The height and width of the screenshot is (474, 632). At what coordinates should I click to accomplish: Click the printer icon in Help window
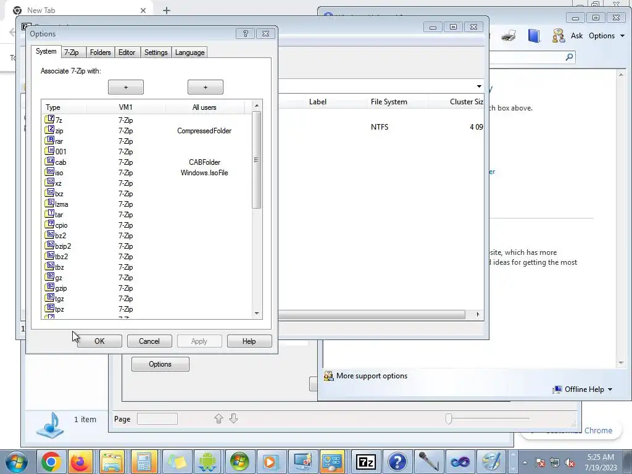click(509, 35)
